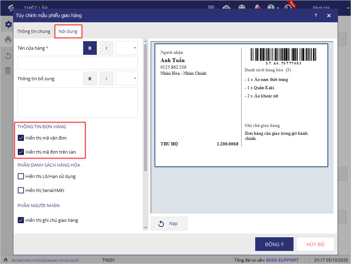The width and height of the screenshot is (351, 264).
Task: Confirm with the ĐỒNG Ý button
Action: (x=274, y=244)
